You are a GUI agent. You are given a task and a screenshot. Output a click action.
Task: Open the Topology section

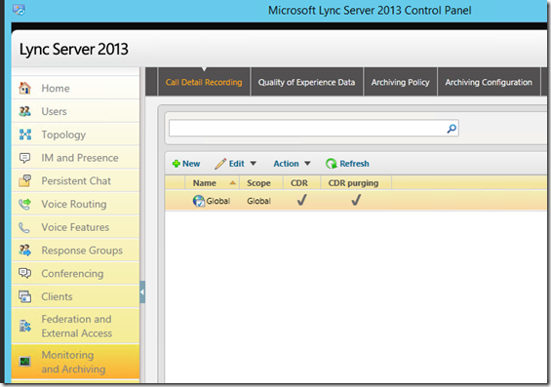point(63,135)
